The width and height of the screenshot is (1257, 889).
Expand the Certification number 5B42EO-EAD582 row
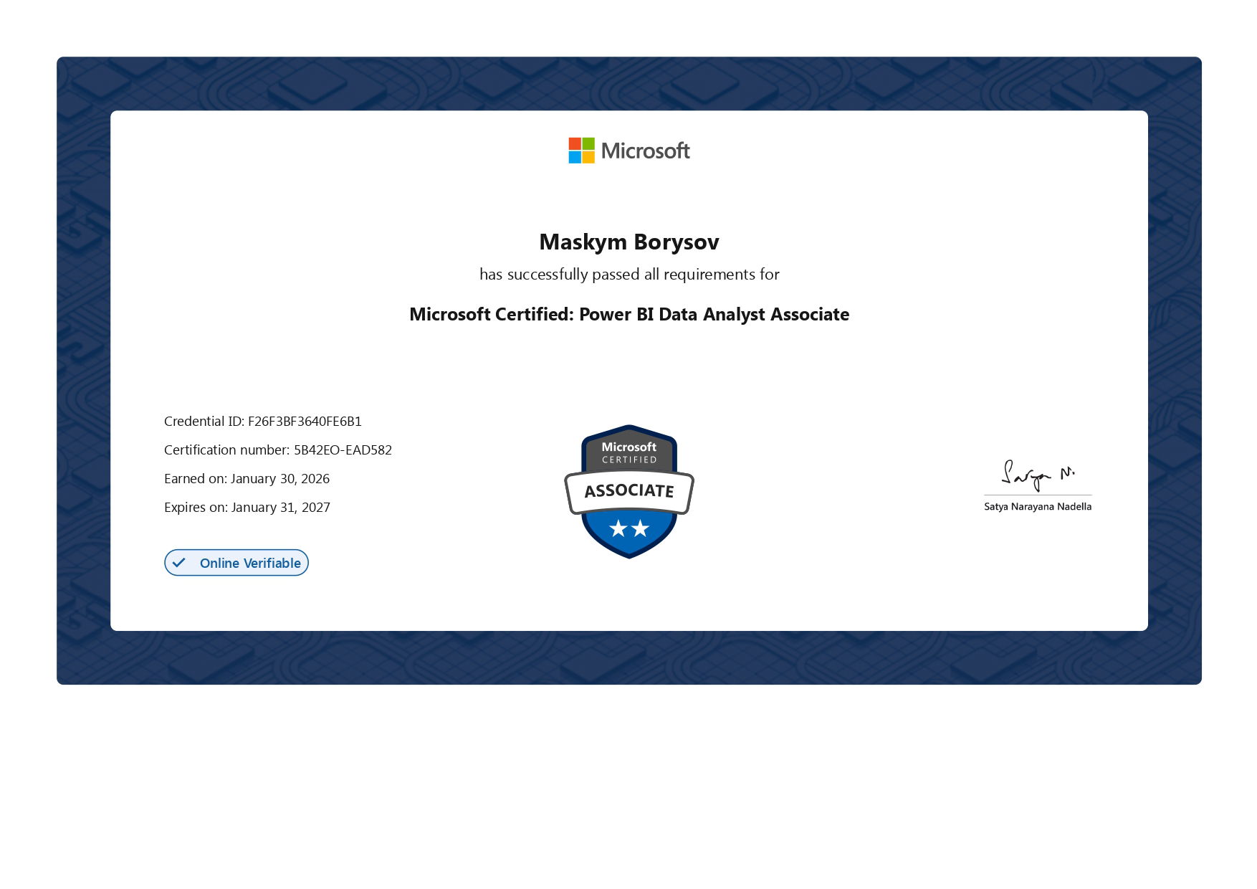[x=278, y=450]
